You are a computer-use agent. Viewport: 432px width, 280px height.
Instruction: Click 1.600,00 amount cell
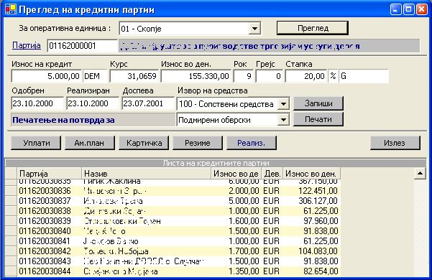pos(244,221)
